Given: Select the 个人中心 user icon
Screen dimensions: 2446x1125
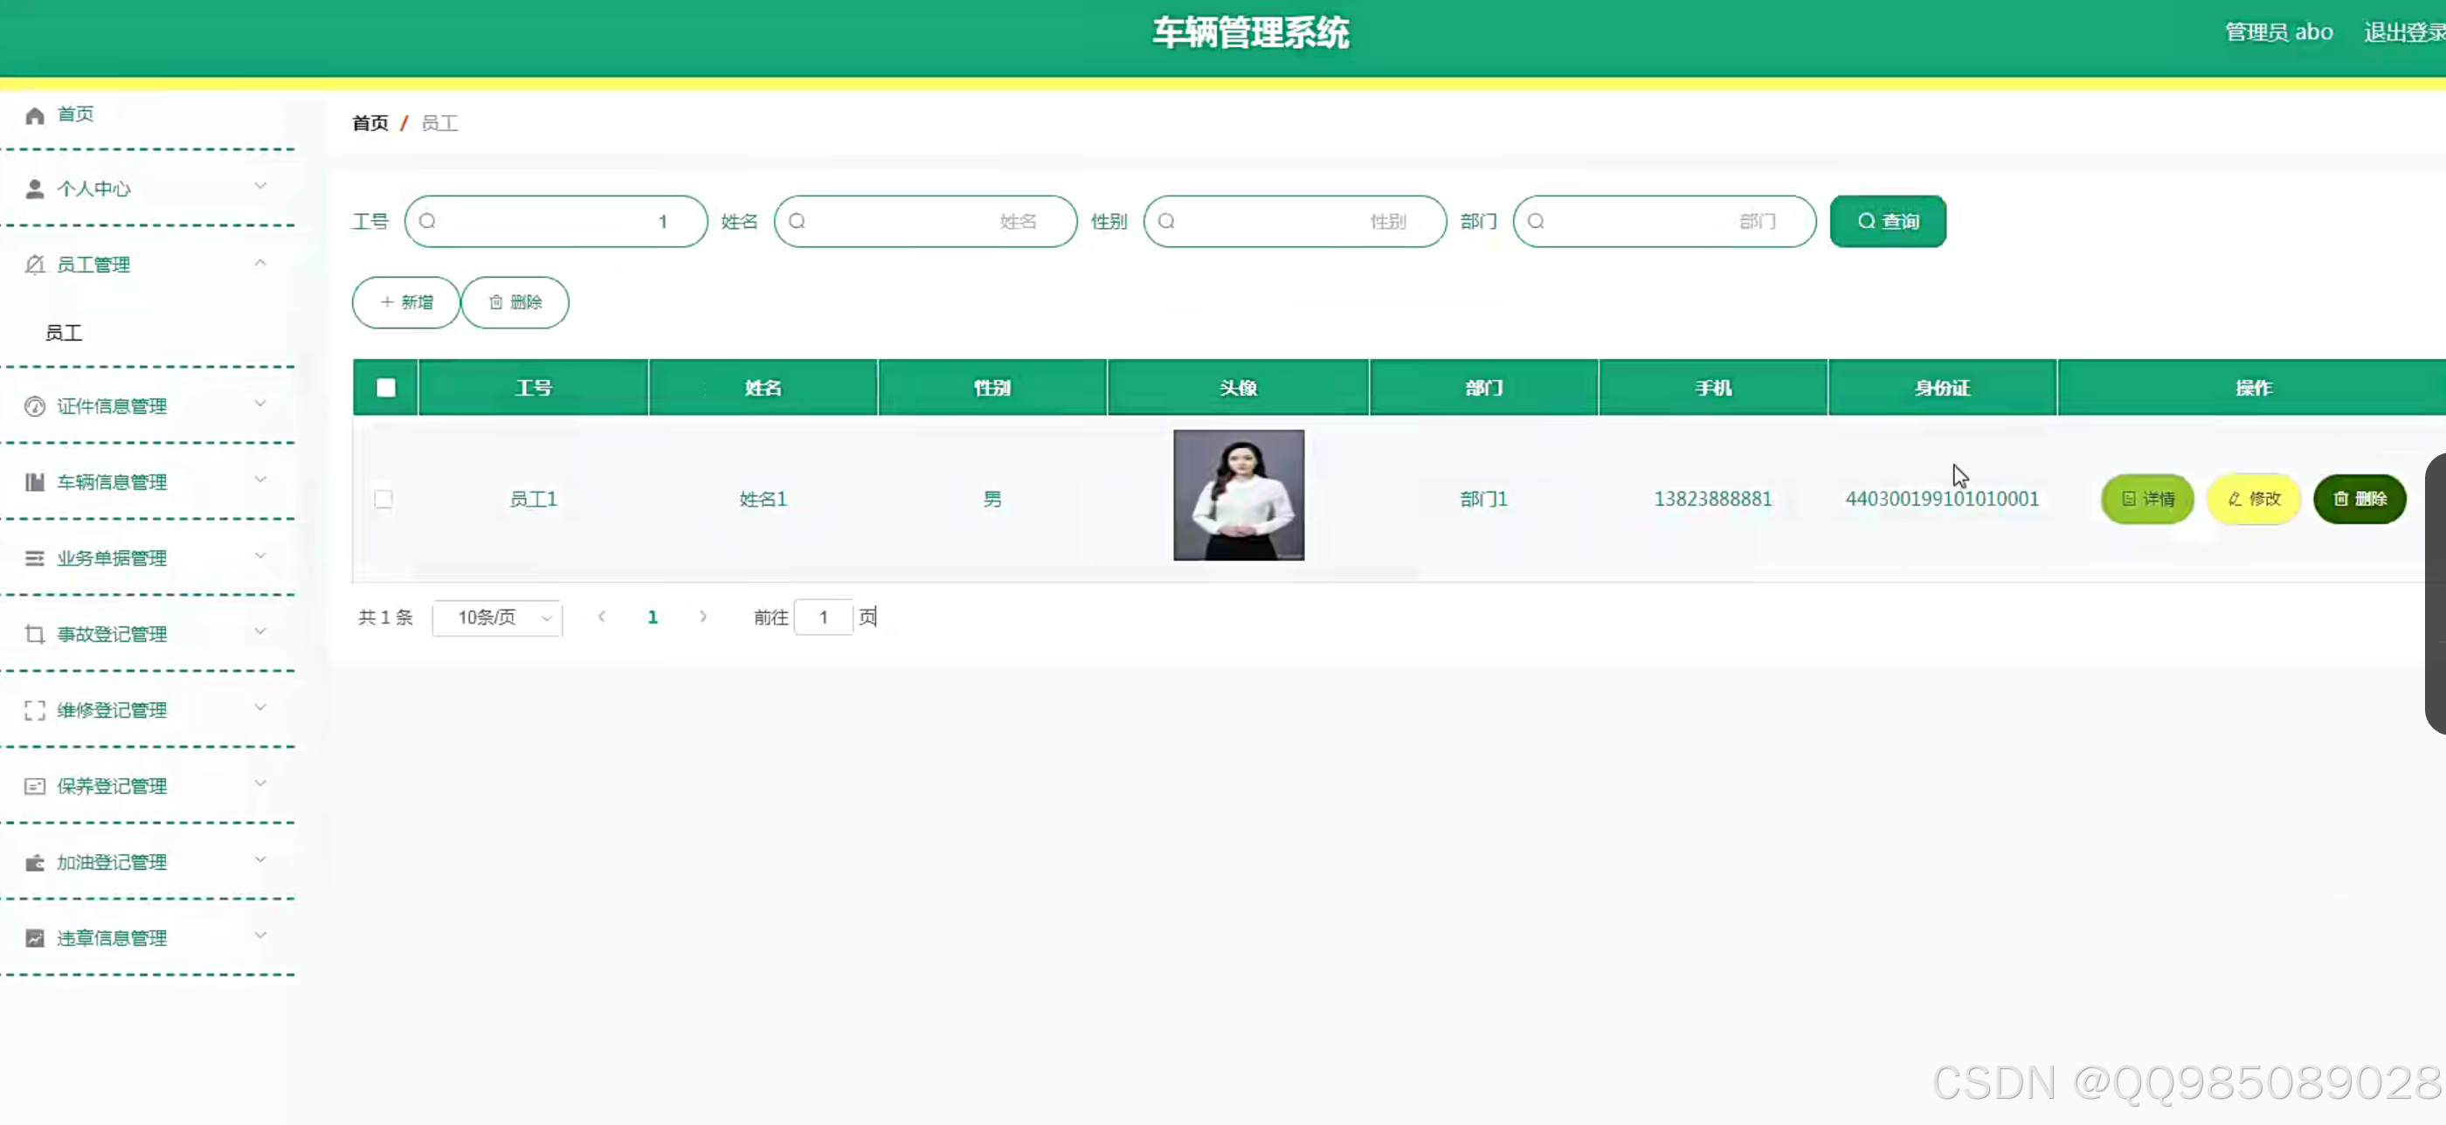Looking at the screenshot, I should tap(34, 188).
